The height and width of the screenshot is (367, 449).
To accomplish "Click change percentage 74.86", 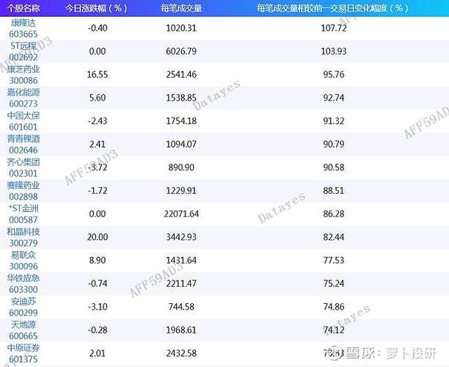I will [334, 307].
